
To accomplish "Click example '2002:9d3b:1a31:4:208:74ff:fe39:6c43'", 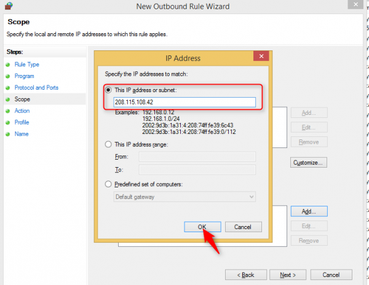I will click(188, 125).
